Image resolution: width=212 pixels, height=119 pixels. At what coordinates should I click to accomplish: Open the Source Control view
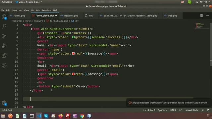(4, 36)
